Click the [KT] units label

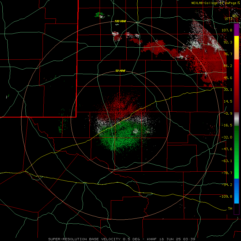(229, 19)
